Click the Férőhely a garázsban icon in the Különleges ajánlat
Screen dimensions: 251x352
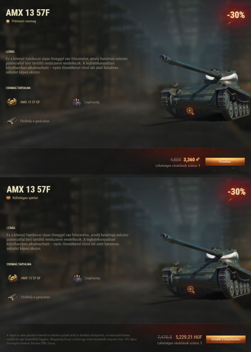tap(13, 297)
